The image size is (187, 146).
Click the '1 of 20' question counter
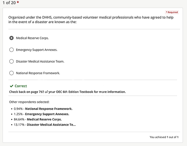coord(11,3)
